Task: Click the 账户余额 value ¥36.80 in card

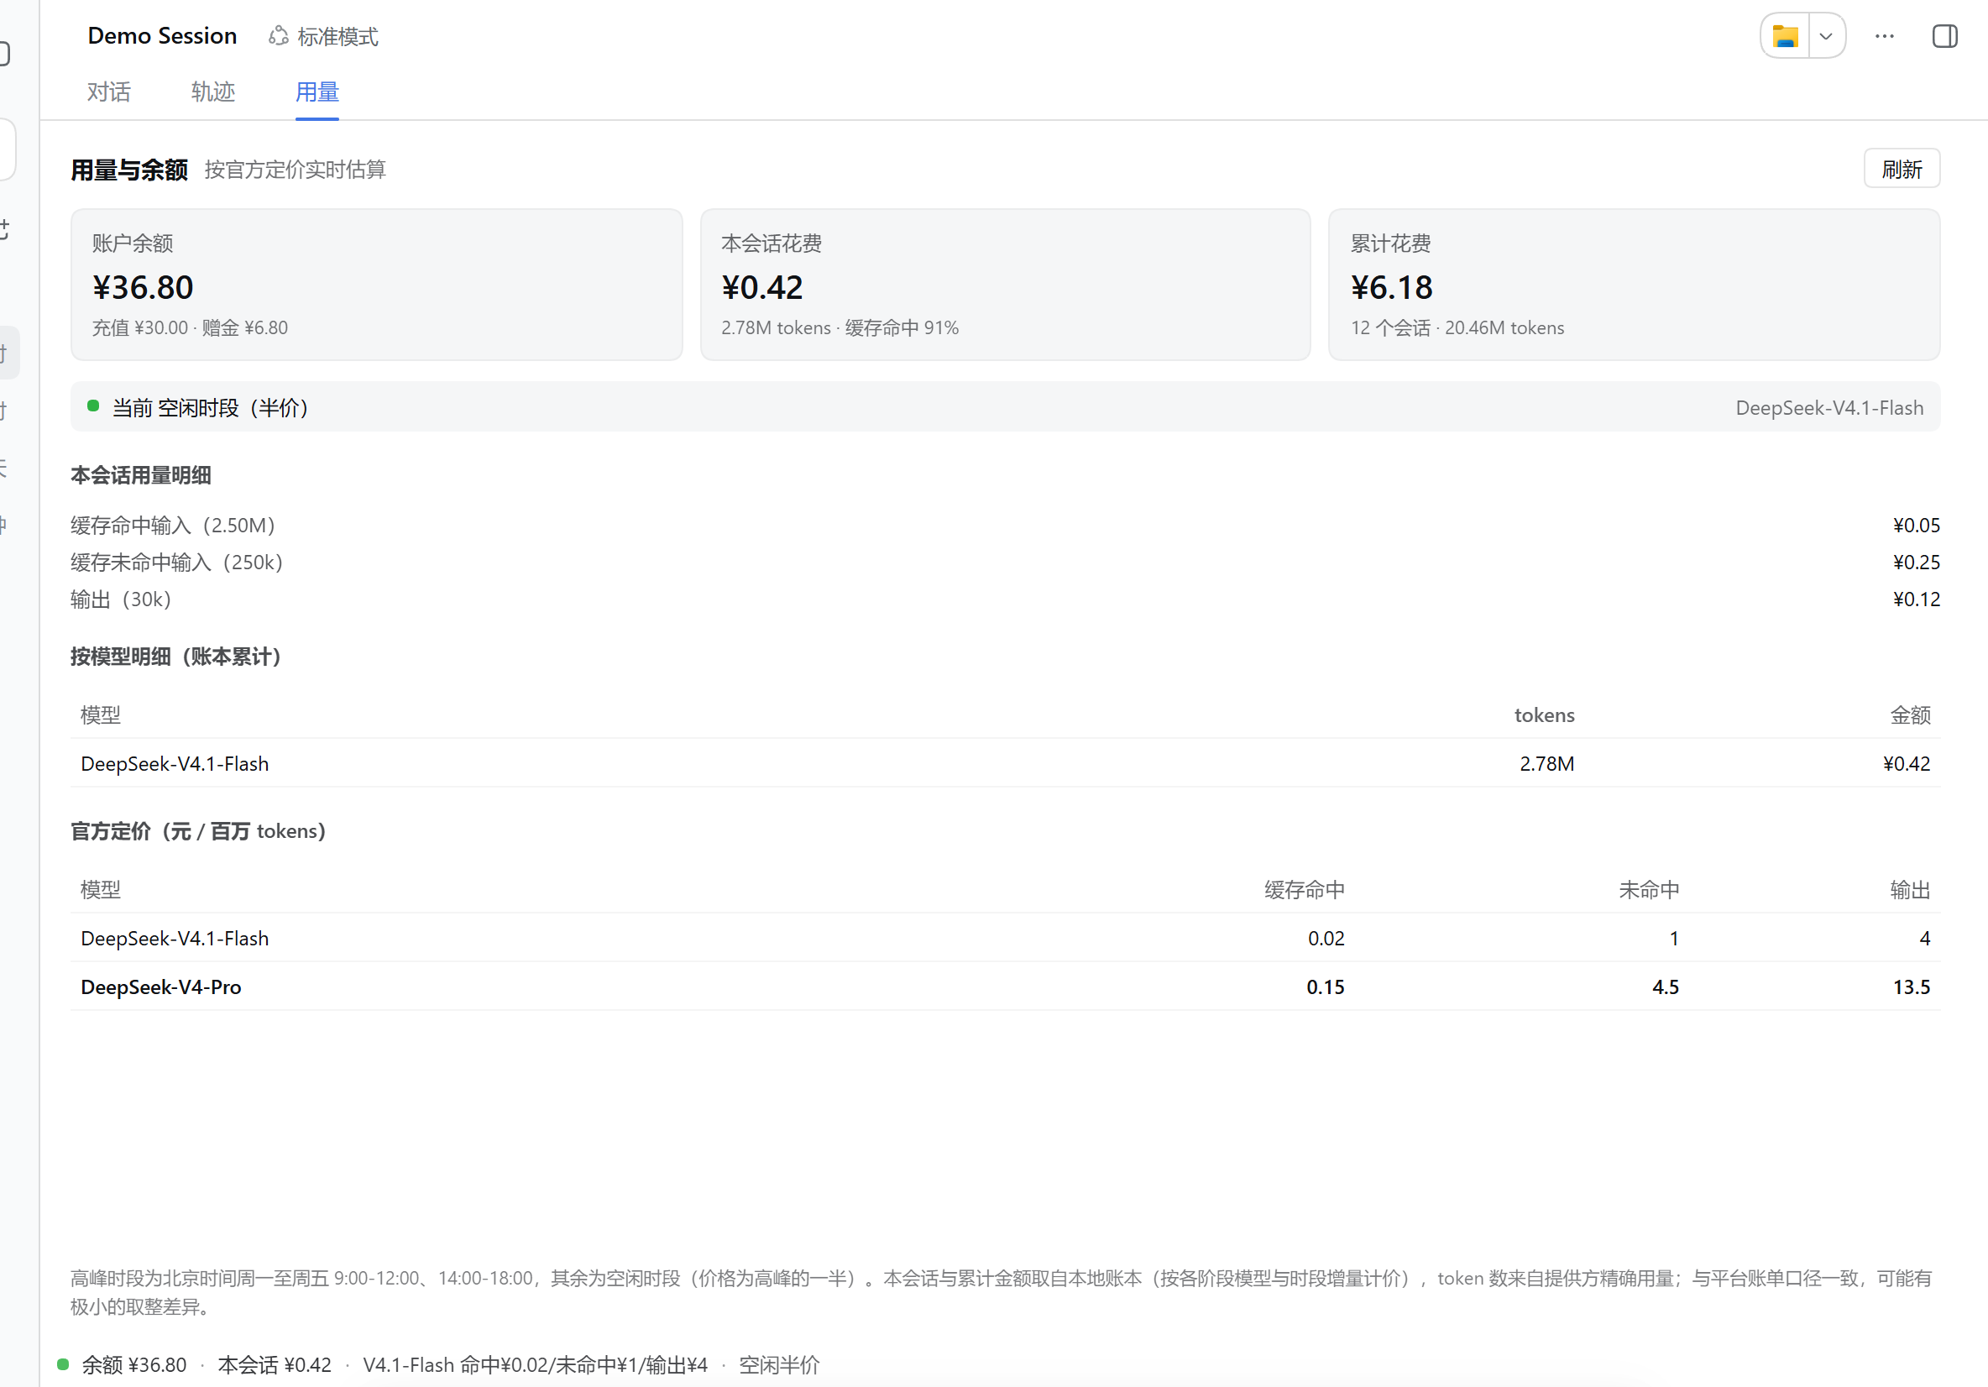Action: click(143, 287)
